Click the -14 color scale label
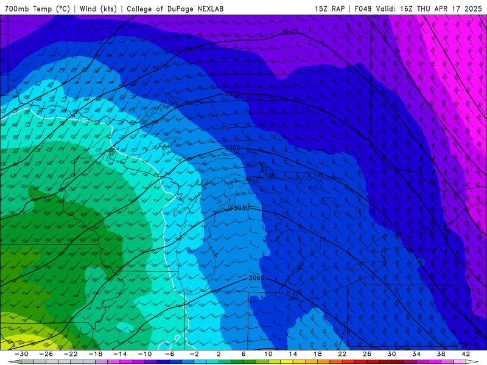Screen dimensions: 487x365 point(120,354)
